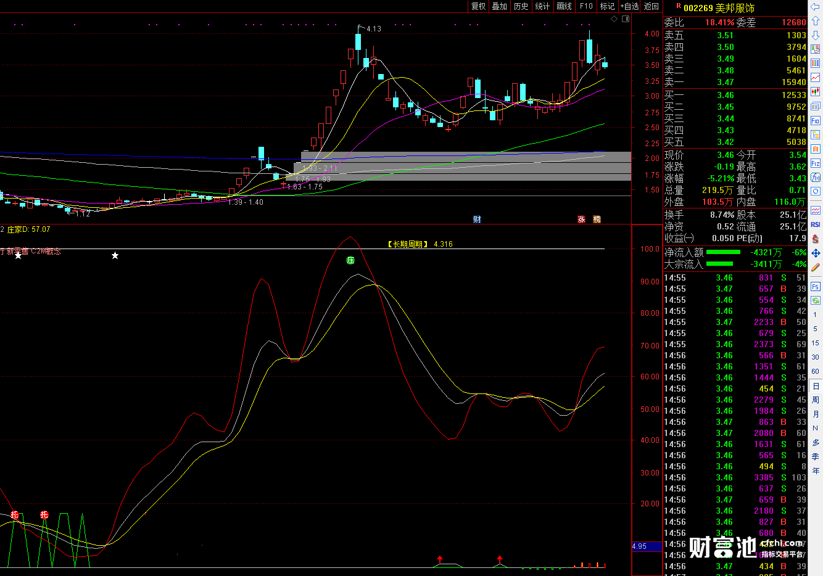Click the green 净流入额 flow bar
The width and height of the screenshot is (823, 576).
pyautogui.click(x=723, y=252)
